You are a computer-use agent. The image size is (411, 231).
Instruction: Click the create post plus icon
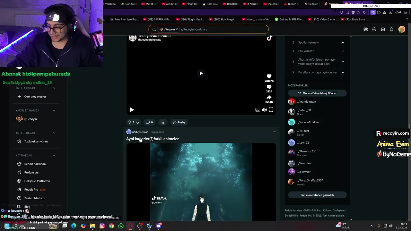(x=383, y=29)
